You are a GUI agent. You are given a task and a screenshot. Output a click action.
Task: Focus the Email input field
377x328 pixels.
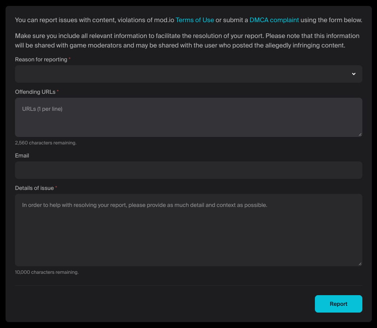pyautogui.click(x=189, y=170)
